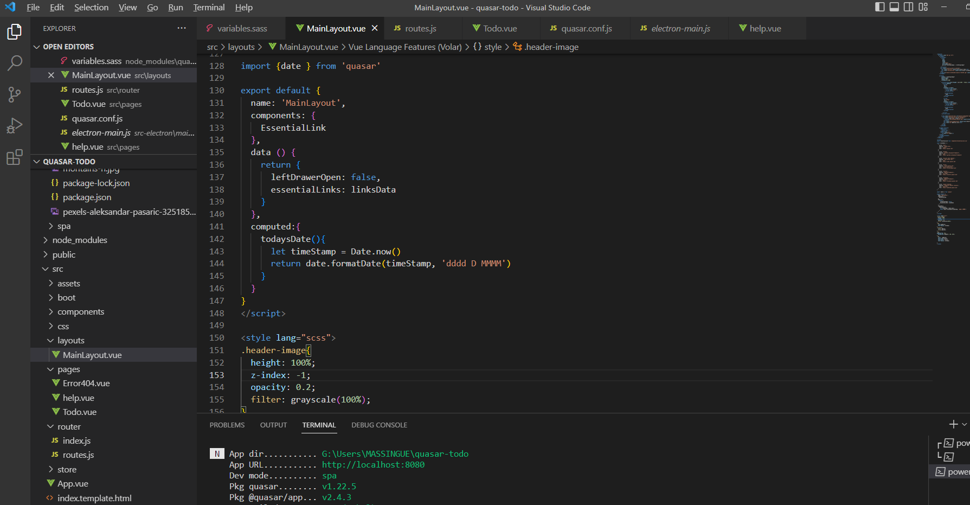The image size is (970, 505).
Task: Open Run and Debug view icon
Action: pos(15,126)
